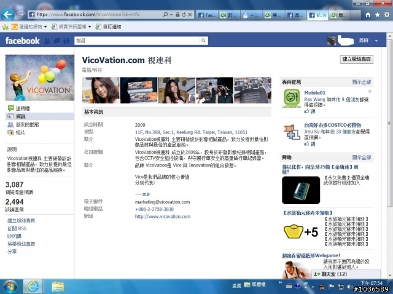This screenshot has width=393, height=294.
Task: Dismiss Mobile01 recommendation with X
Action: [x=370, y=91]
